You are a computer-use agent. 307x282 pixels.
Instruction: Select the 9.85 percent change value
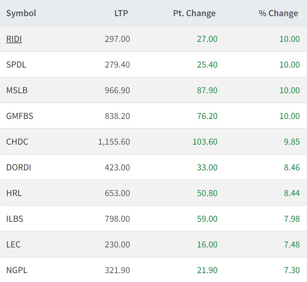coord(292,142)
